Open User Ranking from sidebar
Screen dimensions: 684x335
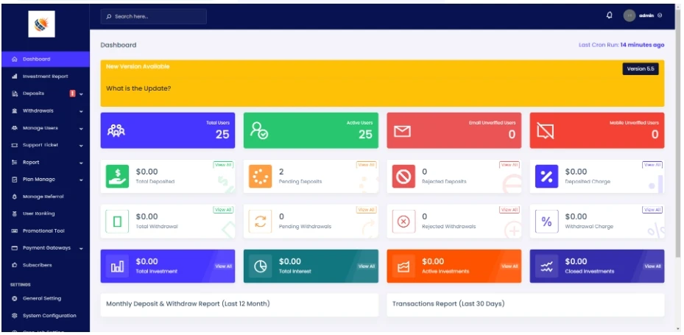tap(38, 214)
